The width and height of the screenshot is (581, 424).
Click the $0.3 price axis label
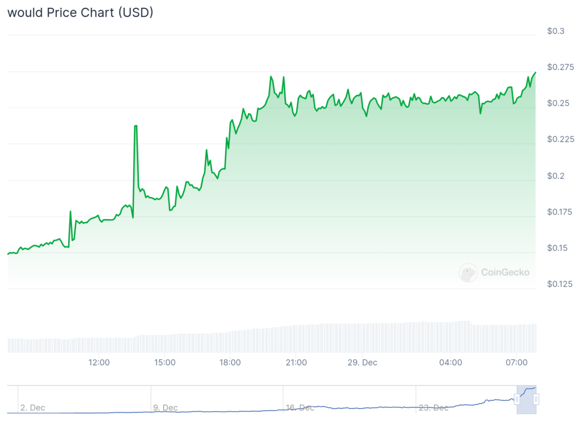[555, 31]
